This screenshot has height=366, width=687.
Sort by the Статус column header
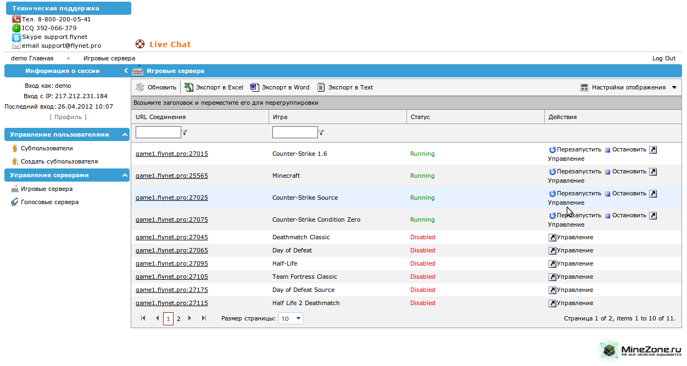(x=420, y=117)
